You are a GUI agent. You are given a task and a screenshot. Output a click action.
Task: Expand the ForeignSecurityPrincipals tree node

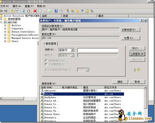point(5,35)
